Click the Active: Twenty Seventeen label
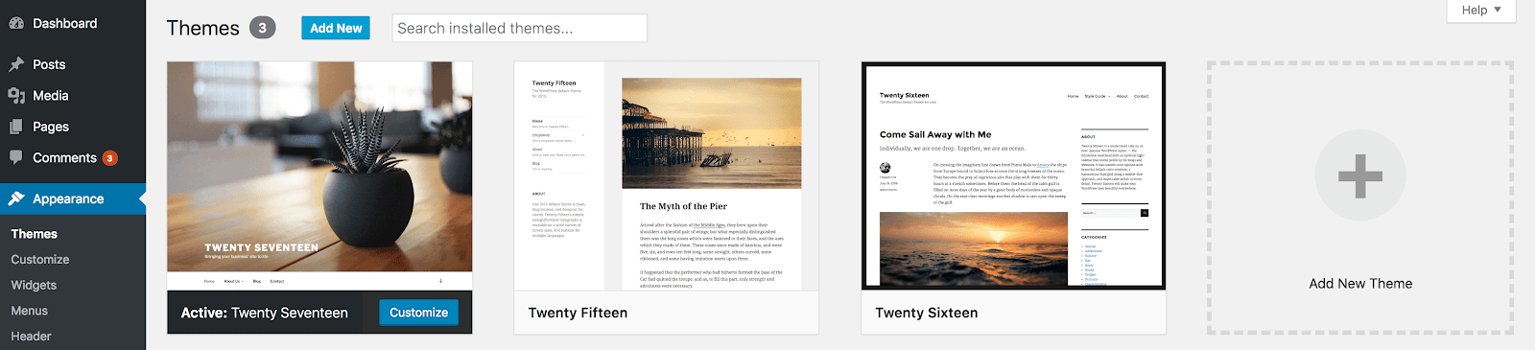The width and height of the screenshot is (1535, 350). (265, 313)
